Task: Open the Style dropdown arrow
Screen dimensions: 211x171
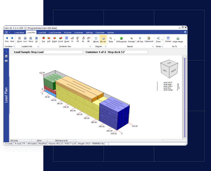Action: coord(115,40)
